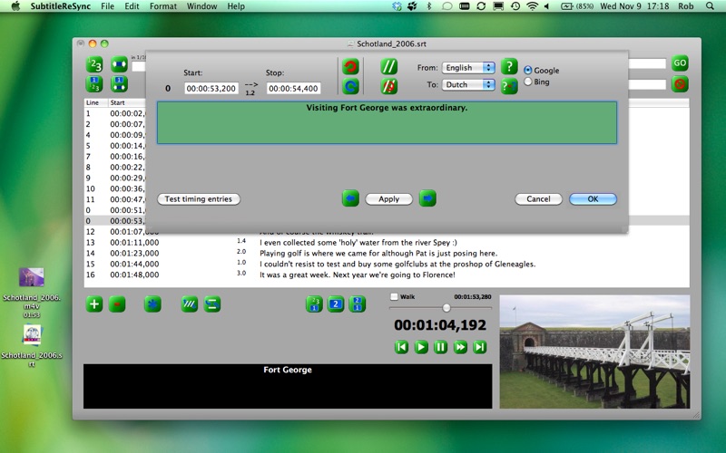Viewport: 726px width, 453px height.
Task: Click the blue-arrows icon with 1 badge
Action: [x=119, y=84]
